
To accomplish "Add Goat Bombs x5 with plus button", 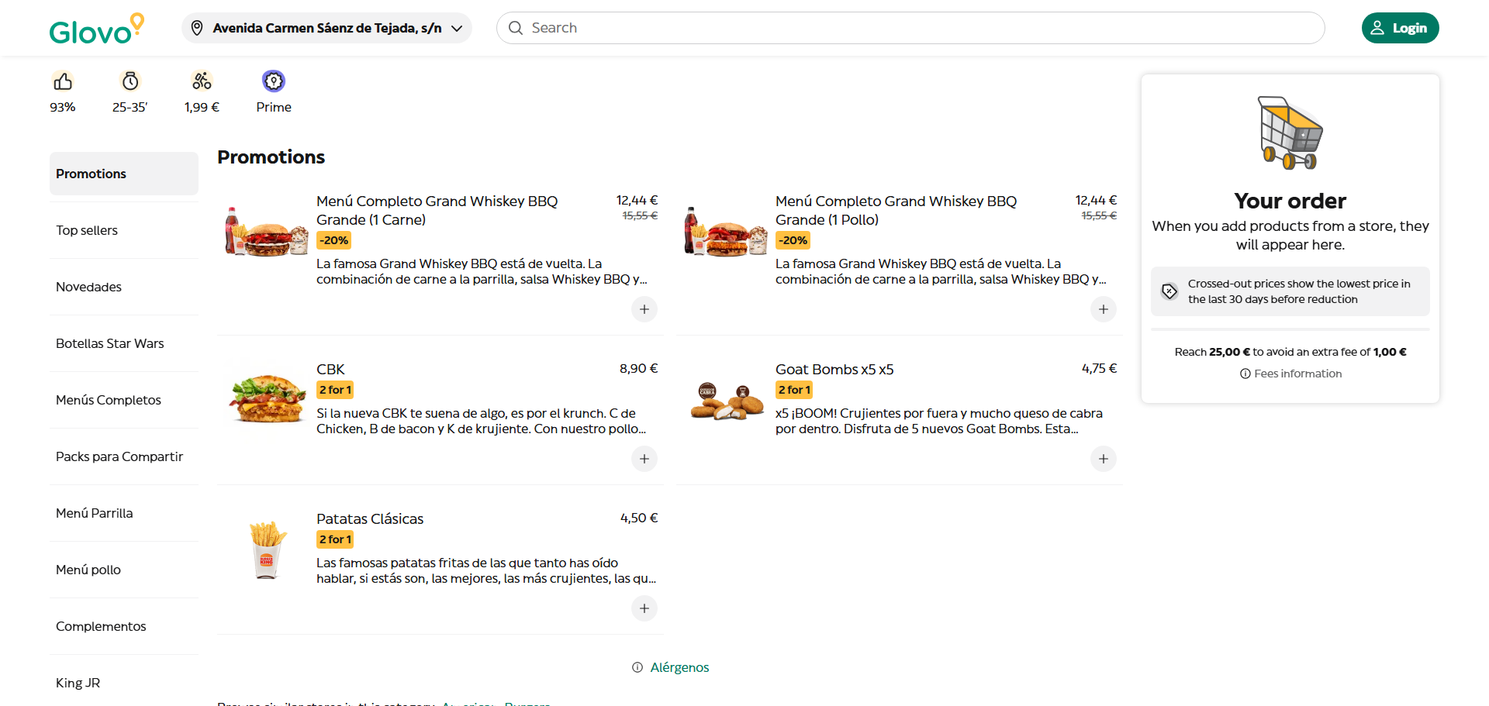I will point(1103,459).
